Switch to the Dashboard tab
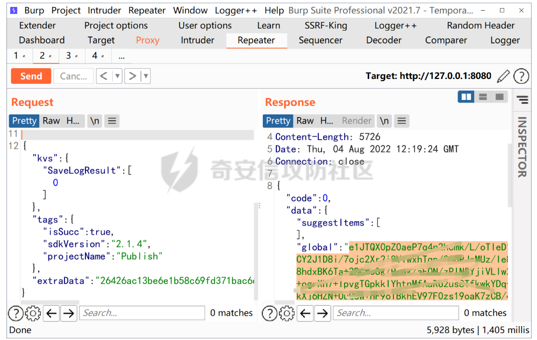This screenshot has width=537, height=340. 42,40
